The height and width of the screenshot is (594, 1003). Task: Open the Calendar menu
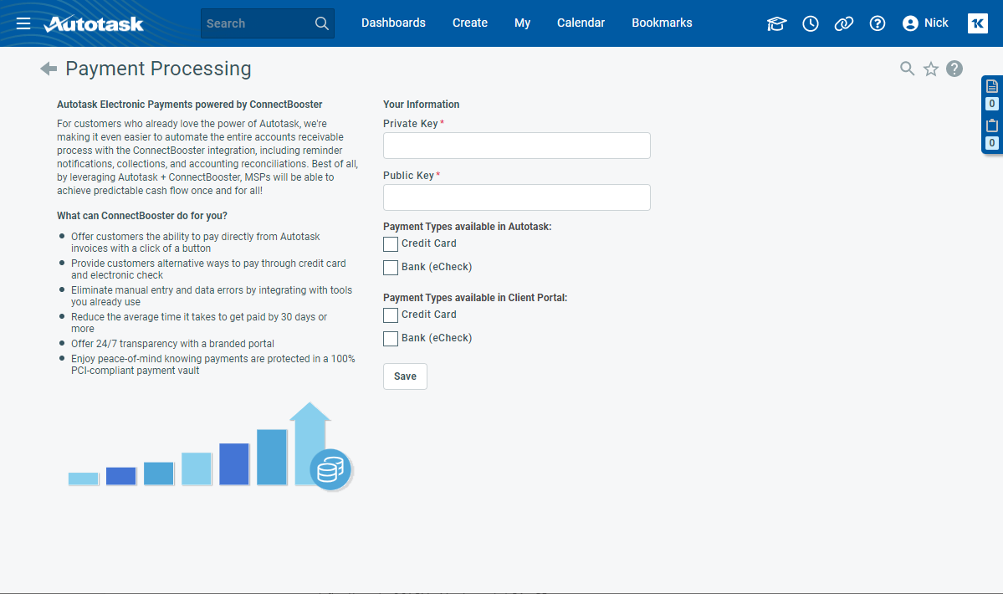(x=581, y=23)
